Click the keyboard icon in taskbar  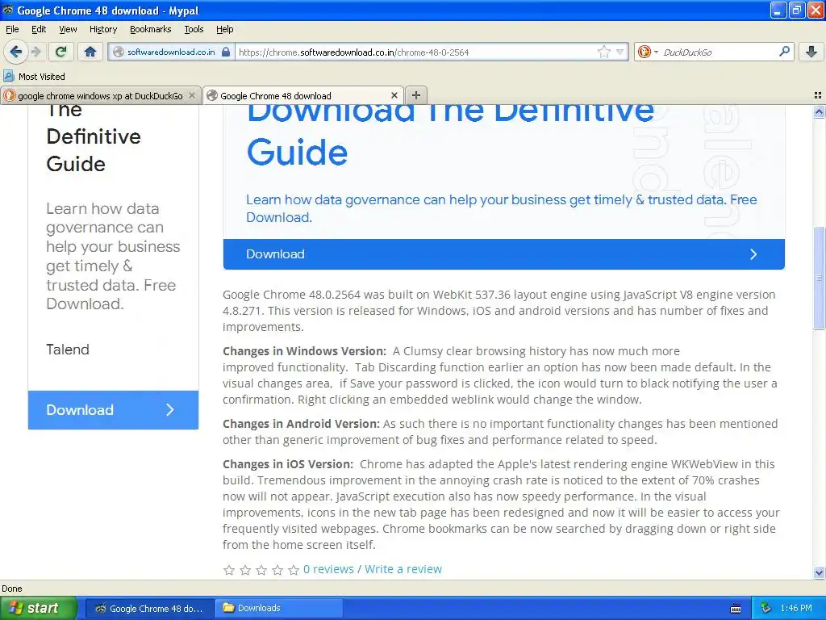point(736,609)
